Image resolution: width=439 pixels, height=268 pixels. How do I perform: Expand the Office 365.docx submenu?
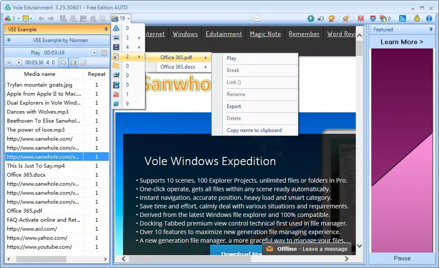tap(178, 67)
